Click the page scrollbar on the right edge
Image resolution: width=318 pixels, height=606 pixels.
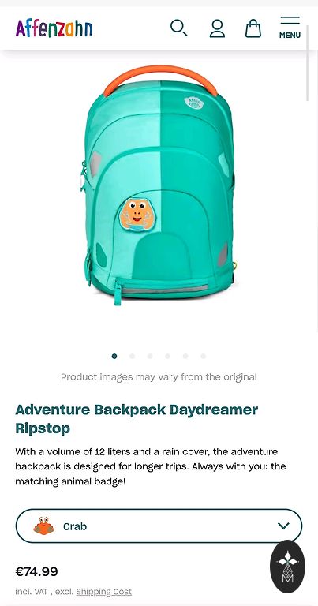coord(308,62)
